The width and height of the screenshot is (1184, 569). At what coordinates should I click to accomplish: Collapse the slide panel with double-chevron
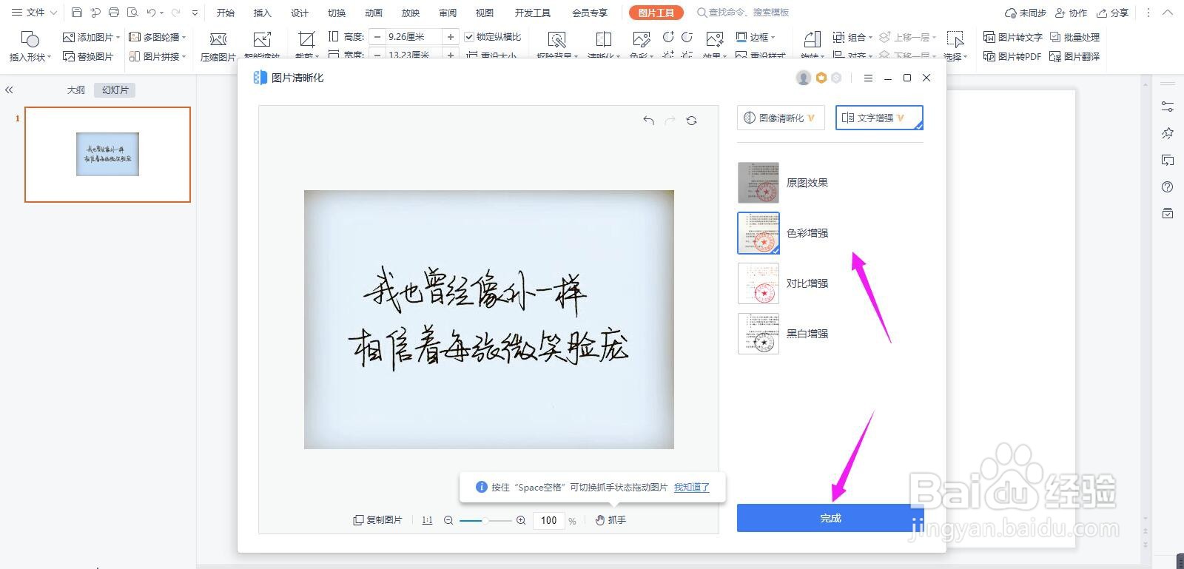tap(9, 90)
